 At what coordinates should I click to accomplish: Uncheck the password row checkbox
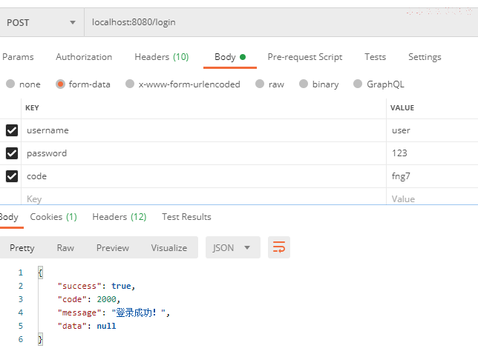(12, 153)
